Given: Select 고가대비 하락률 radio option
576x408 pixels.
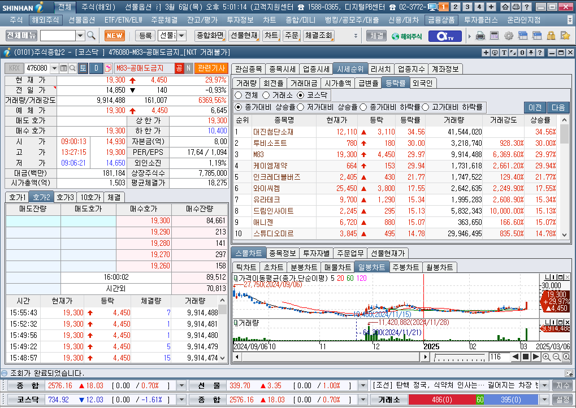Looking at the screenshot, I should (x=426, y=107).
